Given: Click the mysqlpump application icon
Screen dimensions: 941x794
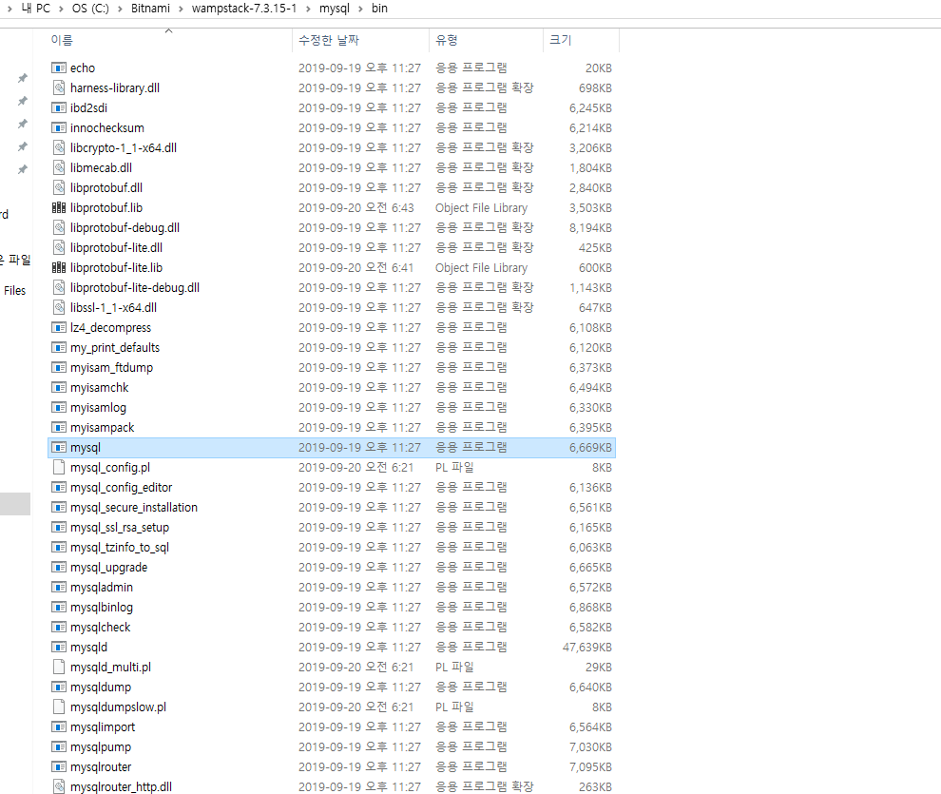Looking at the screenshot, I should click(x=59, y=746).
